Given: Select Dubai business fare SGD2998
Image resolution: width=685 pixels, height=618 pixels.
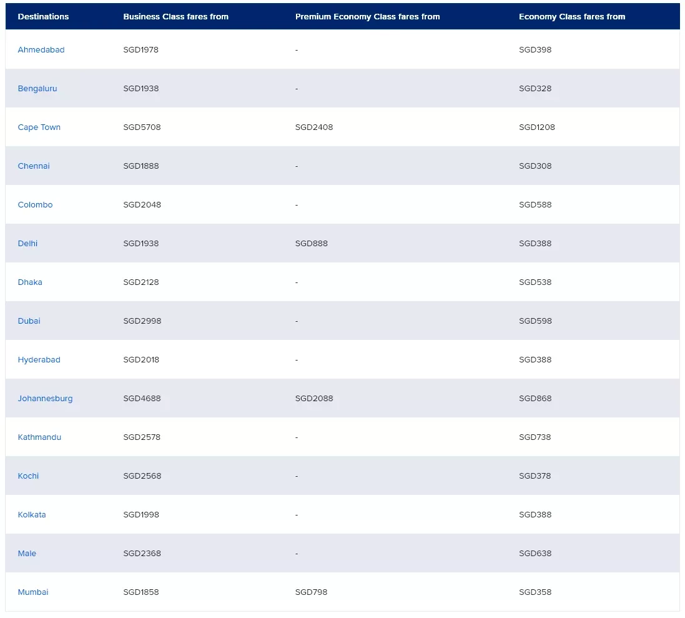Looking at the screenshot, I should pyautogui.click(x=142, y=321).
